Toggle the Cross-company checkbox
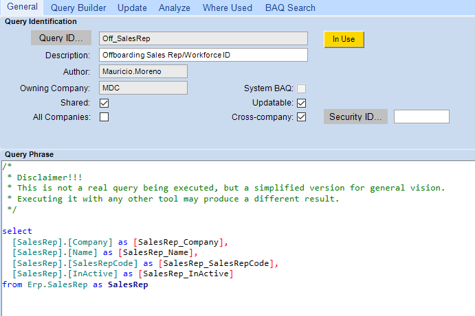 301,117
